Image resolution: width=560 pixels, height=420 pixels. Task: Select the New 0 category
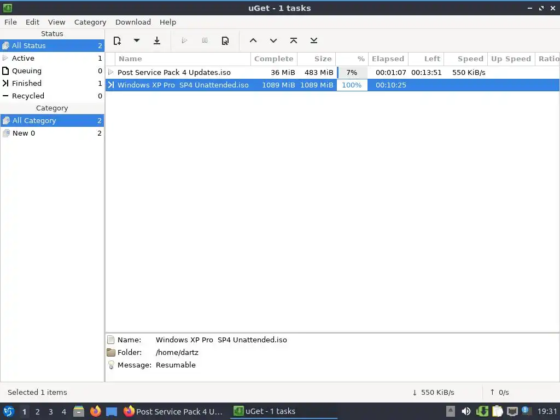[52, 133]
